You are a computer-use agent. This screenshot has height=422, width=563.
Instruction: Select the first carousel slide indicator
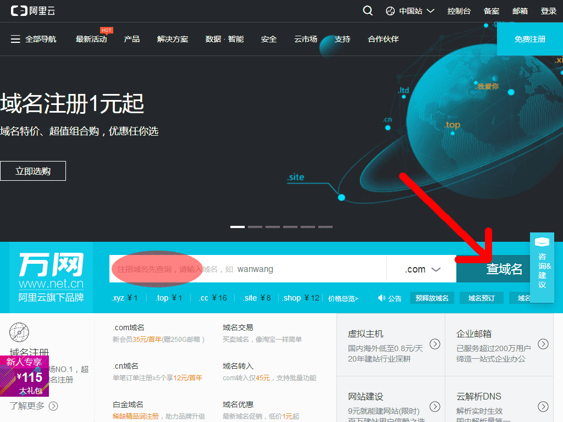point(238,227)
